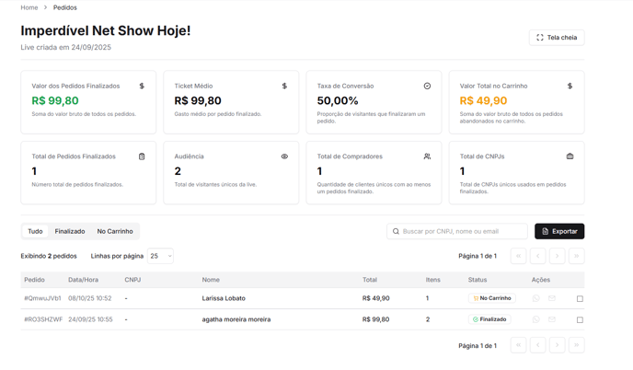This screenshot has height=370, width=633.
Task: Click bottom pagination last page arrow
Action: pos(576,345)
